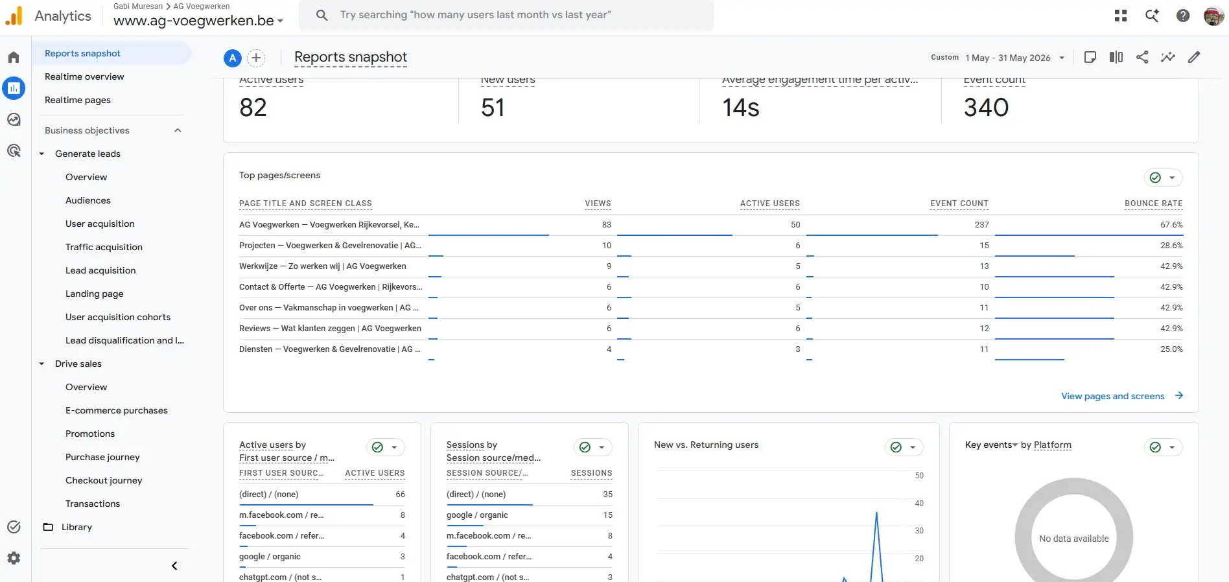Image resolution: width=1229 pixels, height=582 pixels.
Task: Collapse the Drive sales tree group
Action: click(41, 364)
